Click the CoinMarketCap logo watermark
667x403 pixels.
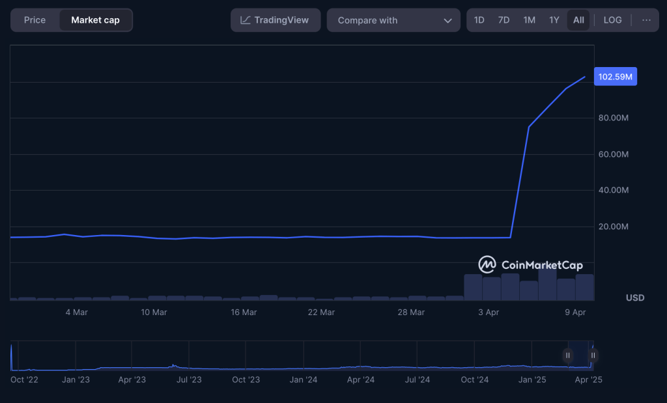tap(532, 264)
